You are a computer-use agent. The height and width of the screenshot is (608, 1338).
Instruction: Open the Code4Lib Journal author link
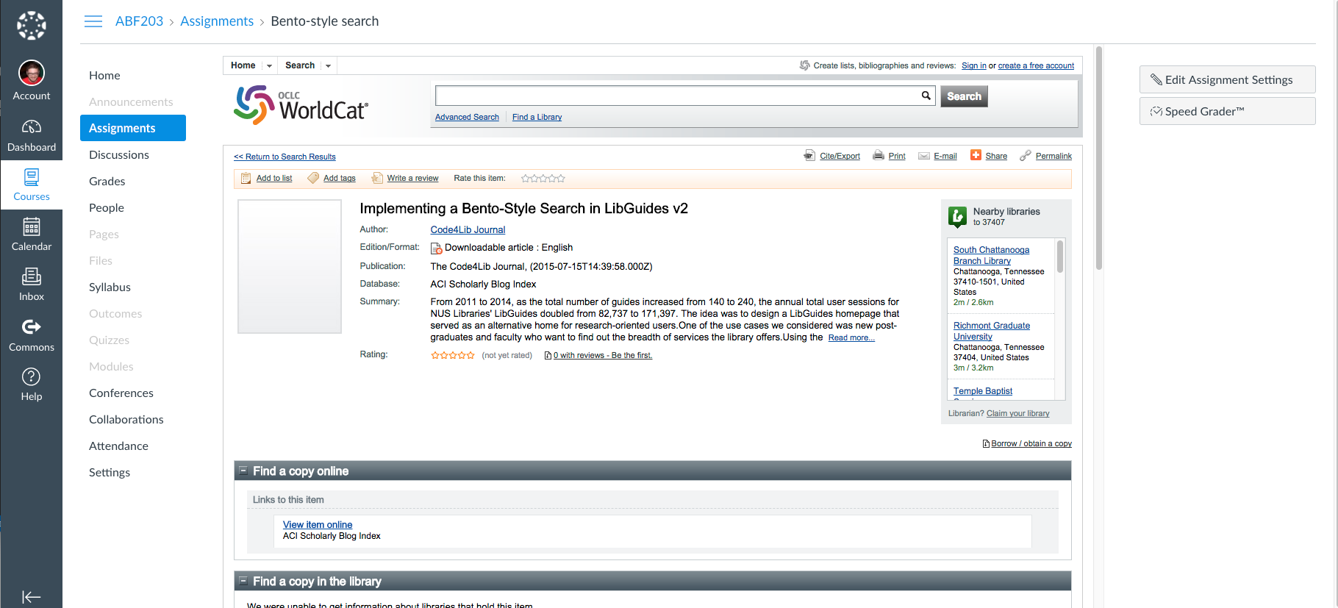(468, 229)
